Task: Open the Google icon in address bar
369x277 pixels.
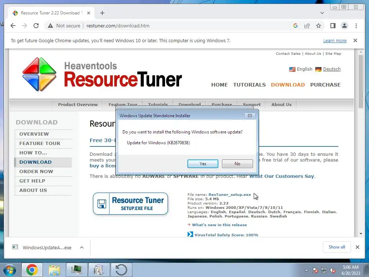Action: coord(295,26)
